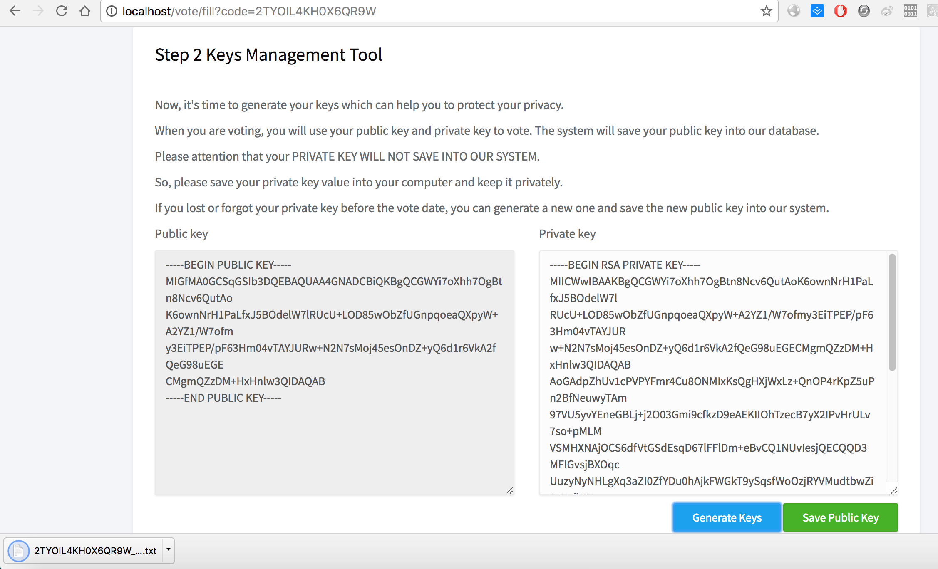
Task: Click the browser back arrow
Action: [x=15, y=11]
